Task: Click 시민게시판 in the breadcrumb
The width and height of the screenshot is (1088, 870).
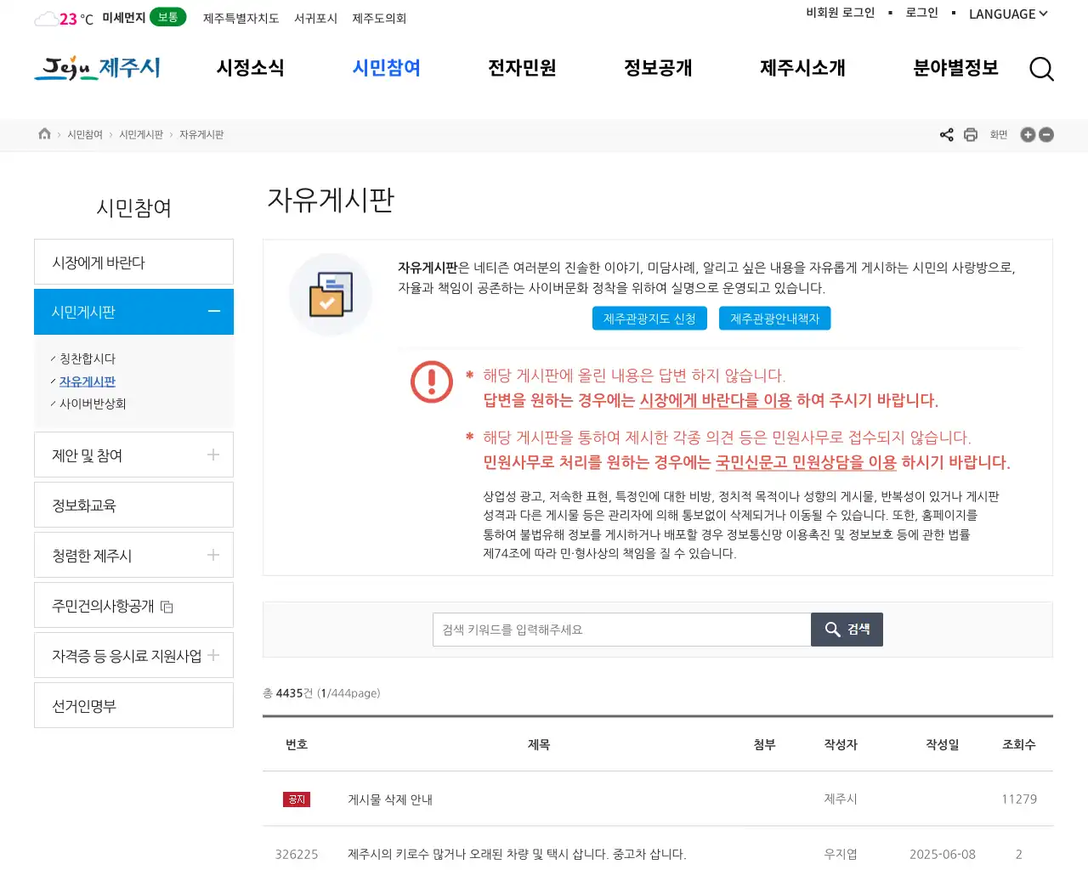Action: 141,134
